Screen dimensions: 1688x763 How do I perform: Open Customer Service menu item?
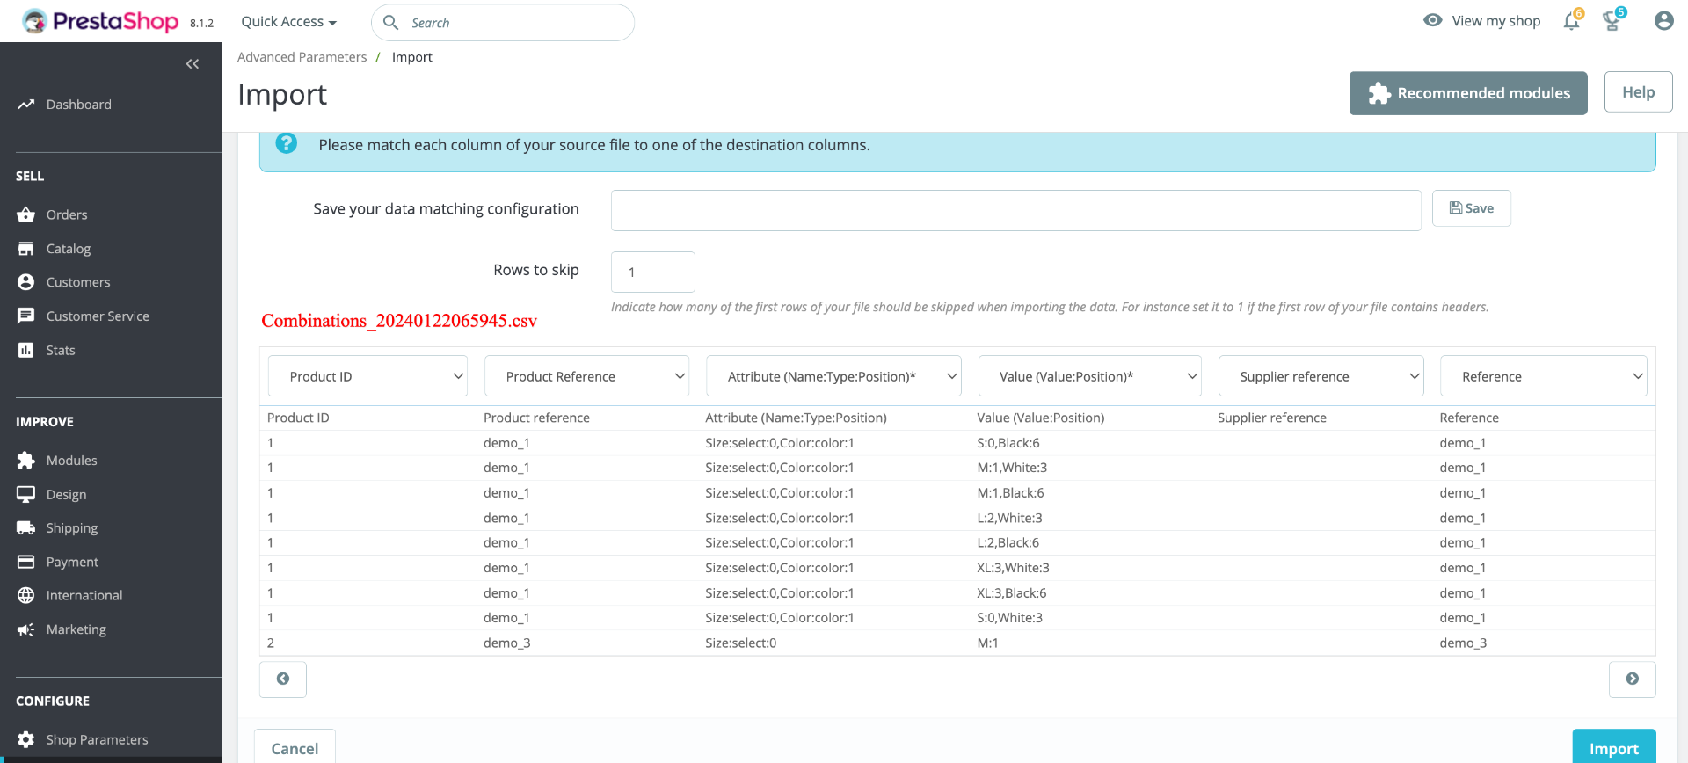coord(98,316)
